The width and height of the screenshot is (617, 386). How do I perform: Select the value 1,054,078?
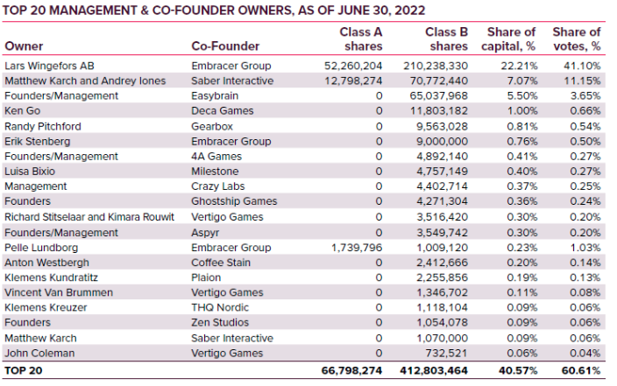[x=442, y=322]
